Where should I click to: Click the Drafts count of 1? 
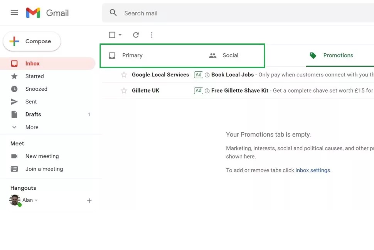89,114
